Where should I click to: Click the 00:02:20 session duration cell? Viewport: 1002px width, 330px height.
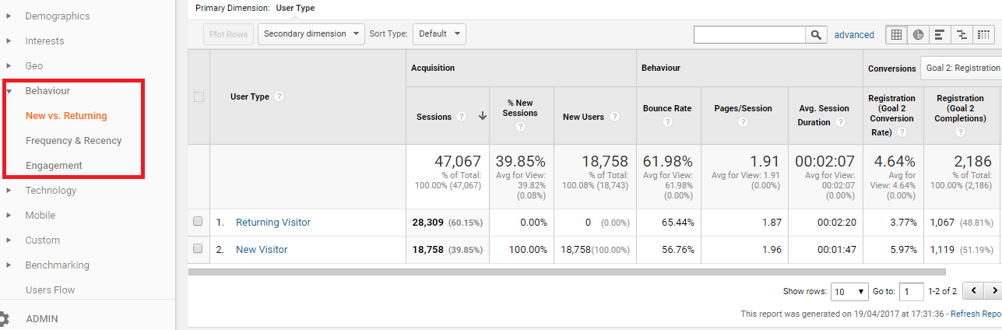(836, 223)
